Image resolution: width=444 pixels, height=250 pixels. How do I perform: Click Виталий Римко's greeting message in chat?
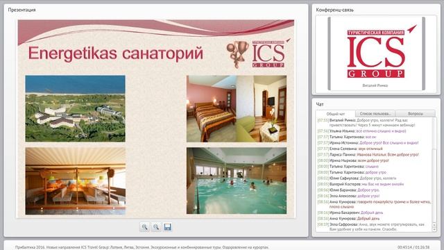coord(366,122)
